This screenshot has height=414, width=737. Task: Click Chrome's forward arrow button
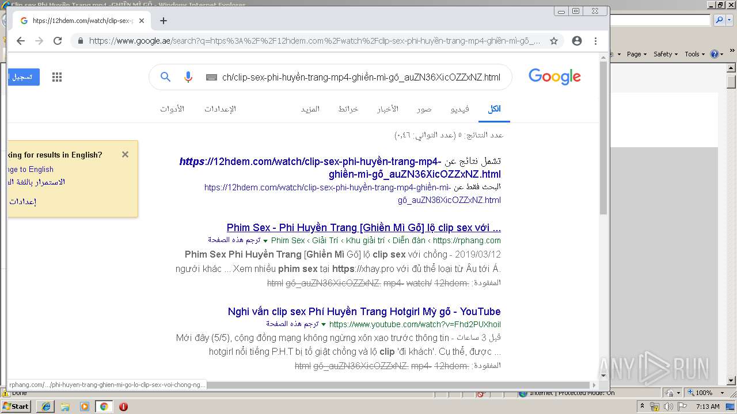39,41
